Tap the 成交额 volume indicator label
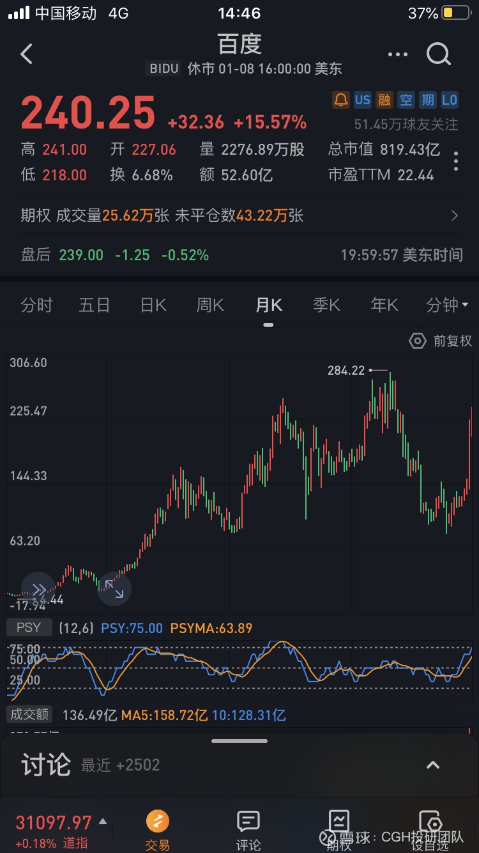479x853 pixels. coord(29,715)
